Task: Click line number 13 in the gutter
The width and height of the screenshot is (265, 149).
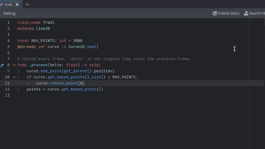Action: [x=7, y=96]
